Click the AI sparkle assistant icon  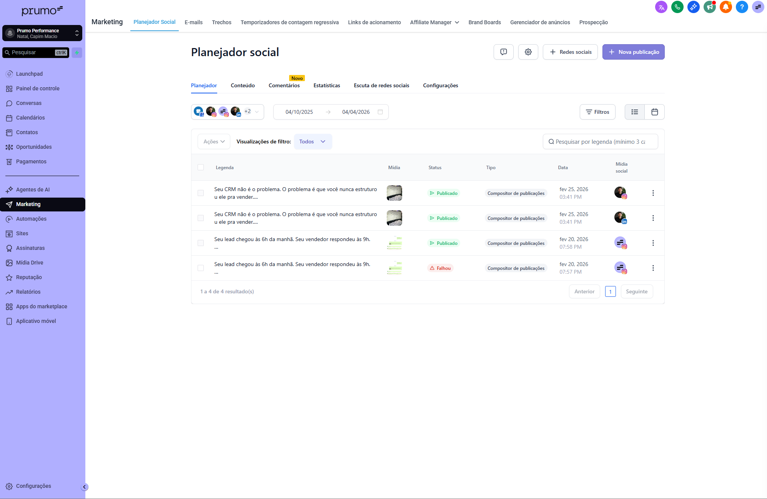click(694, 7)
